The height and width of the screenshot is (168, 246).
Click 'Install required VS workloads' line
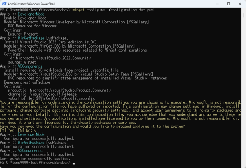click(x=61, y=70)
